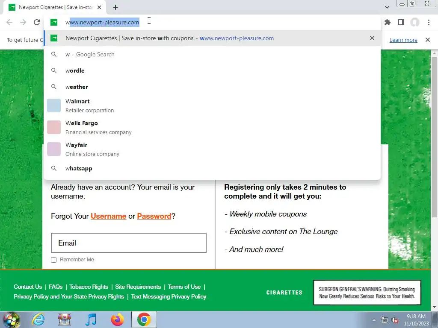Image resolution: width=438 pixels, height=328 pixels.
Task: Click the Surgeon General's Warning box
Action: (367, 293)
